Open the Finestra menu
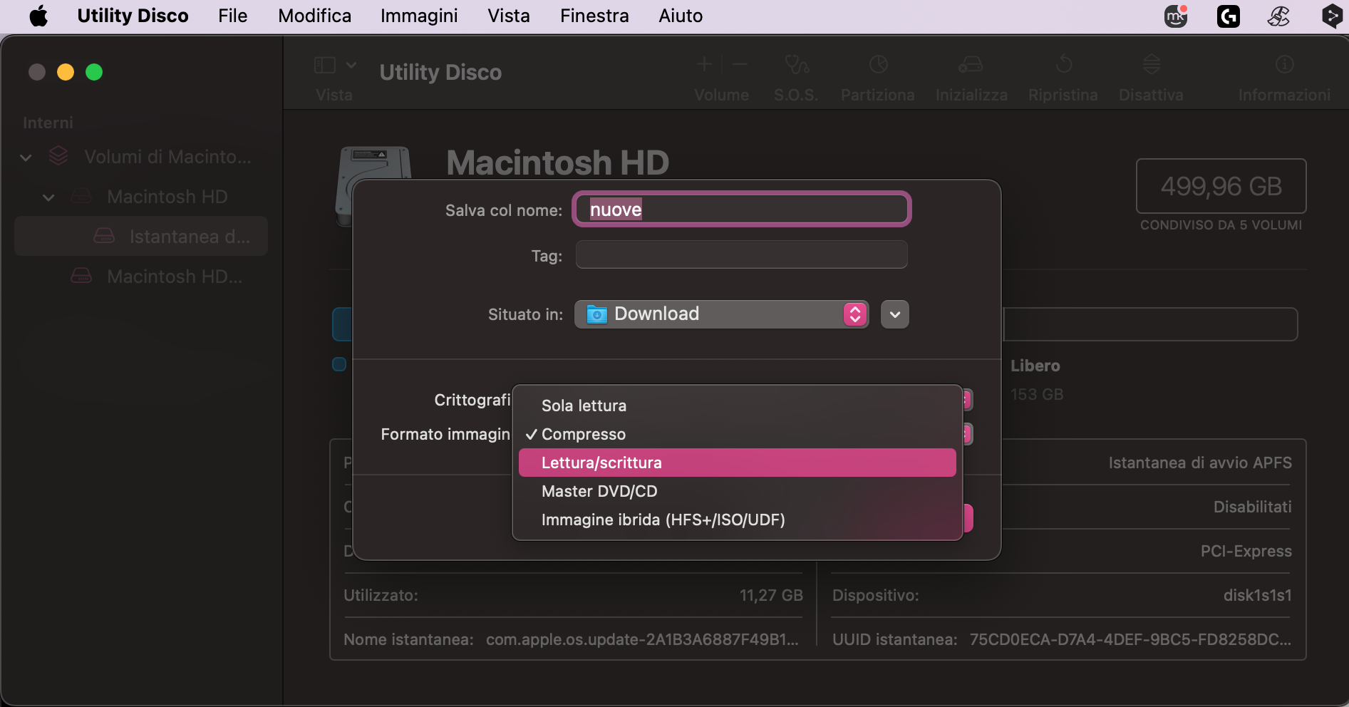 click(594, 16)
